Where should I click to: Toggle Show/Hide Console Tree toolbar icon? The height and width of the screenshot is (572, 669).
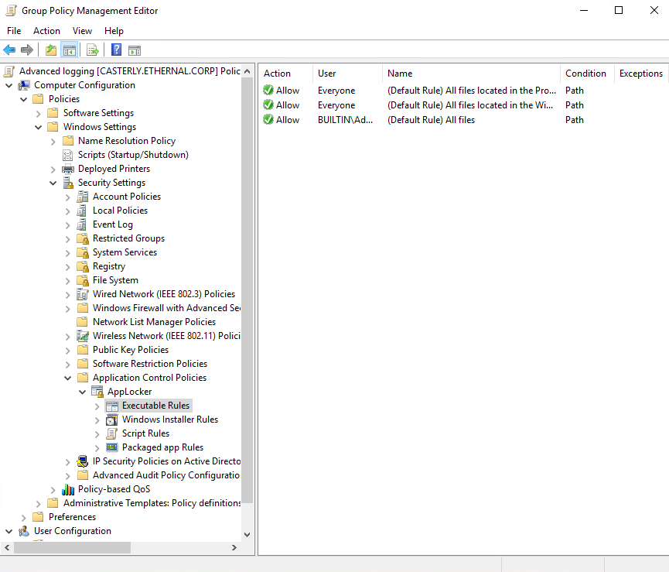[x=69, y=50]
